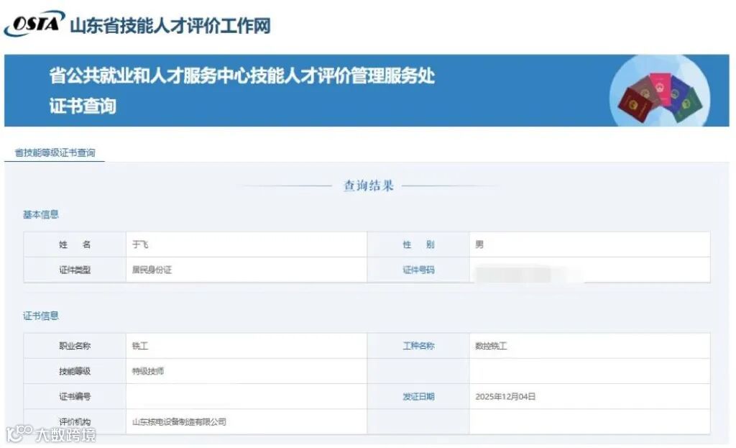Select the value 居民身份证

(152, 270)
